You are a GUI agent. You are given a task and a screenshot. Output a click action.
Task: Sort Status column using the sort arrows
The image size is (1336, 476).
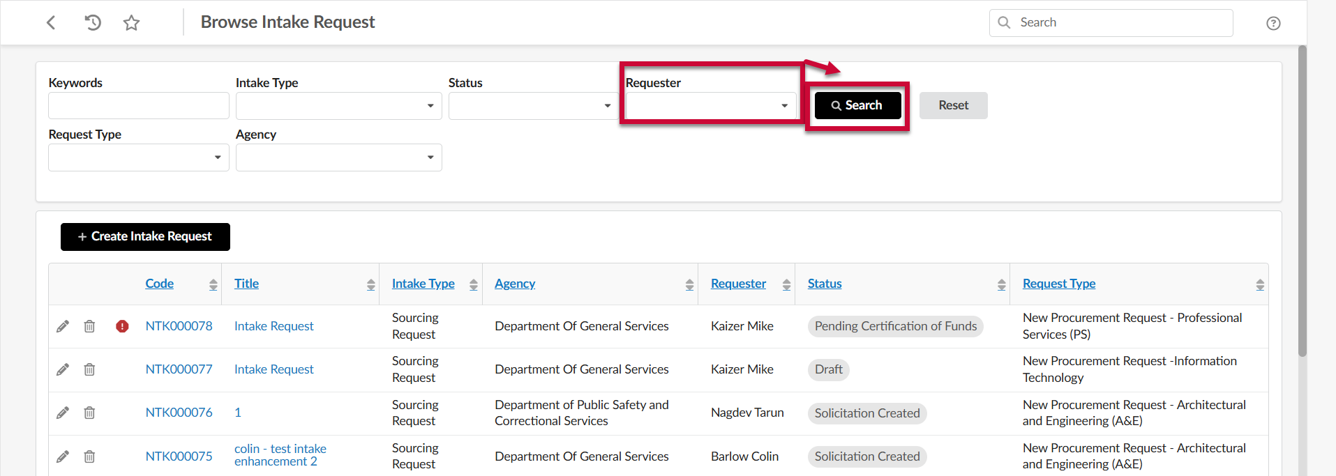[x=1001, y=284]
